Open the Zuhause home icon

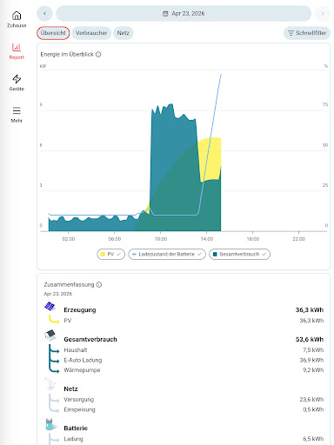click(17, 16)
